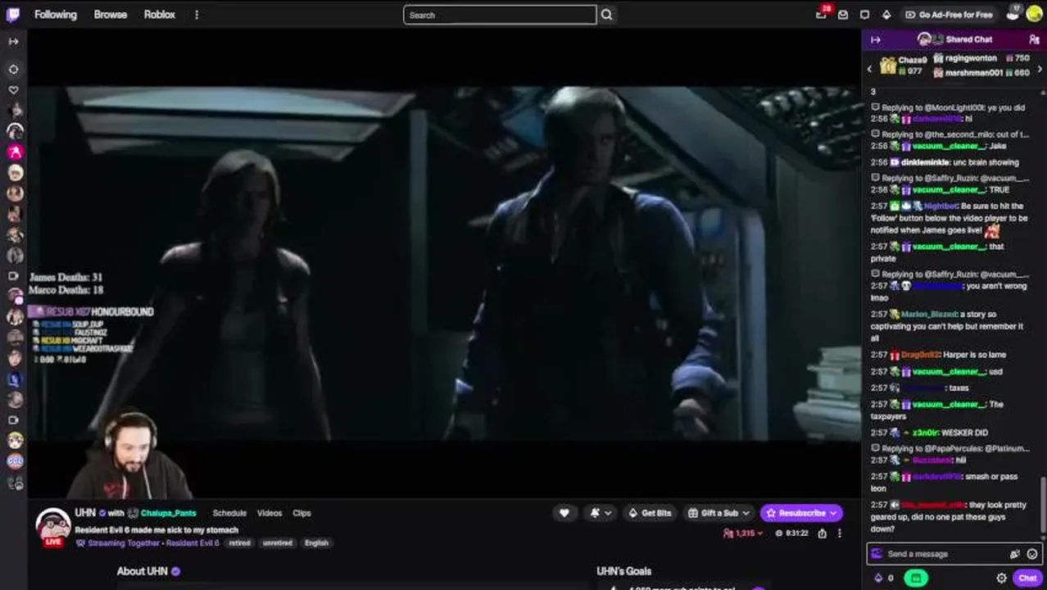
Task: Open the Roblox navigation link
Action: pyautogui.click(x=160, y=15)
